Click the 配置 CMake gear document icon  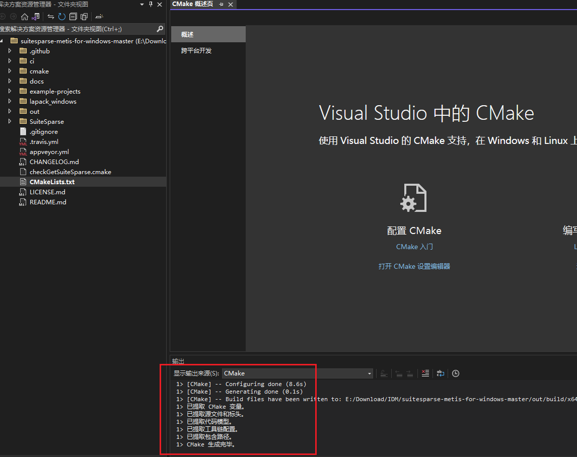[413, 198]
